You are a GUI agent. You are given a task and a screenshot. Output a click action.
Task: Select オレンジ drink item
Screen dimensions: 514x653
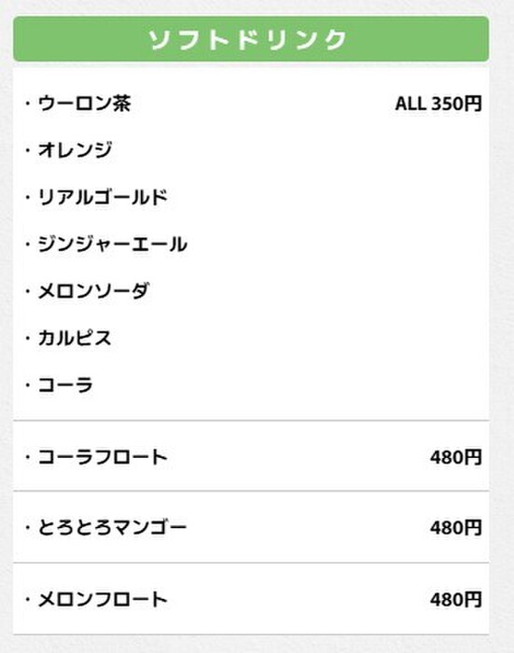pyautogui.click(x=75, y=150)
